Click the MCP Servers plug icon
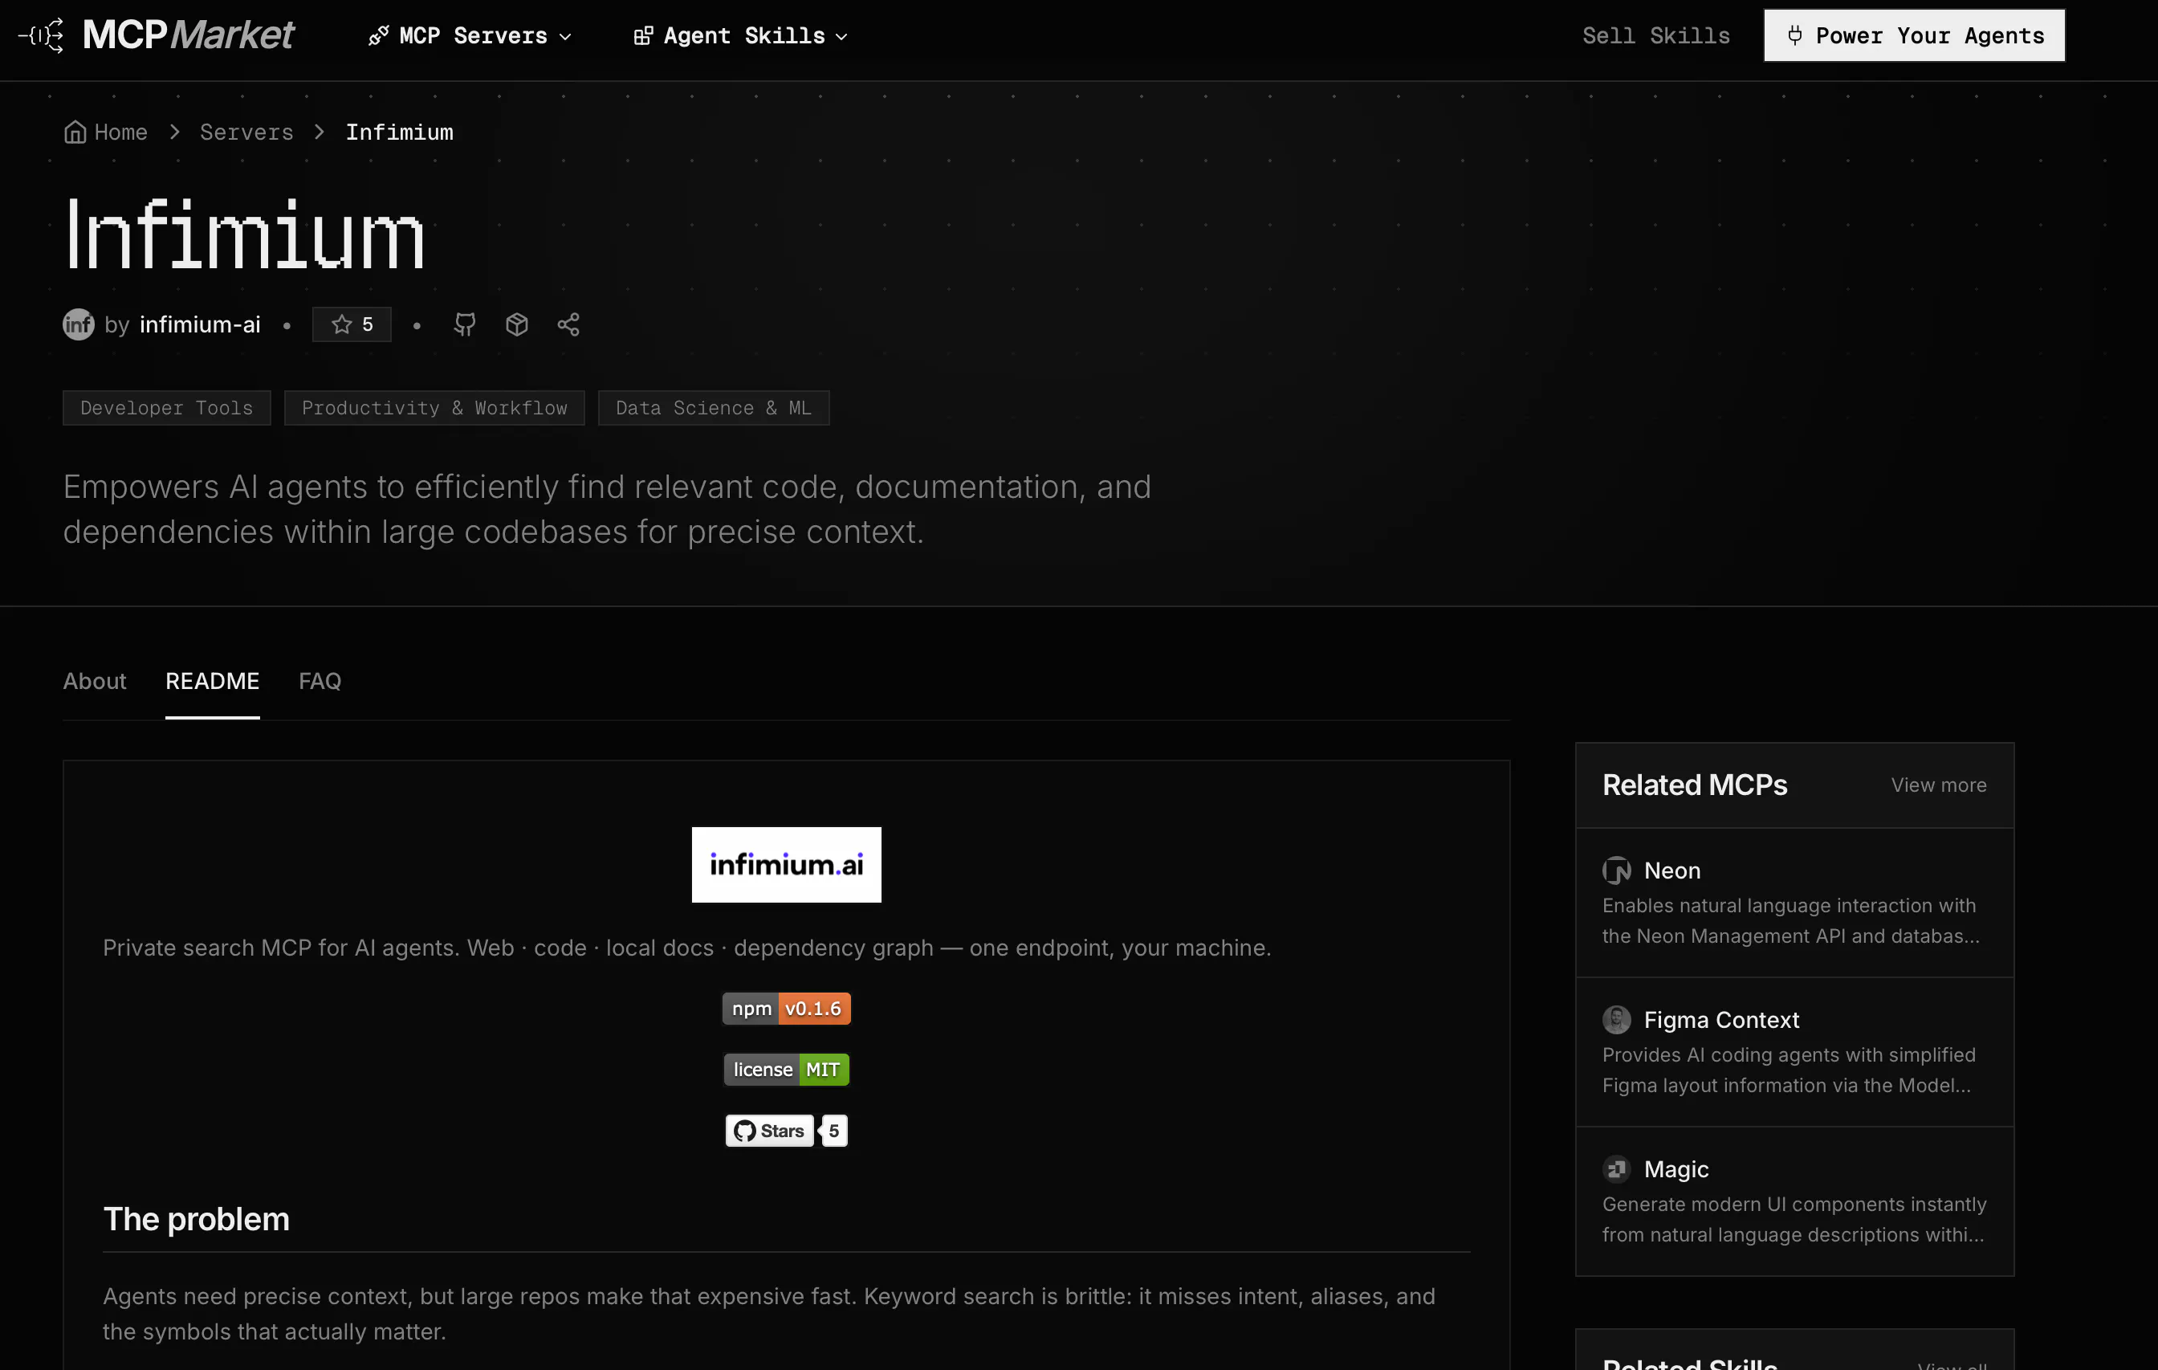2158x1370 pixels. tap(378, 36)
